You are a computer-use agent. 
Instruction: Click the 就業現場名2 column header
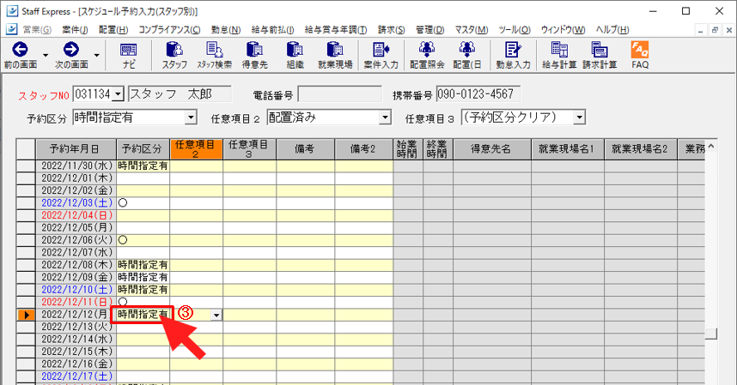(641, 149)
